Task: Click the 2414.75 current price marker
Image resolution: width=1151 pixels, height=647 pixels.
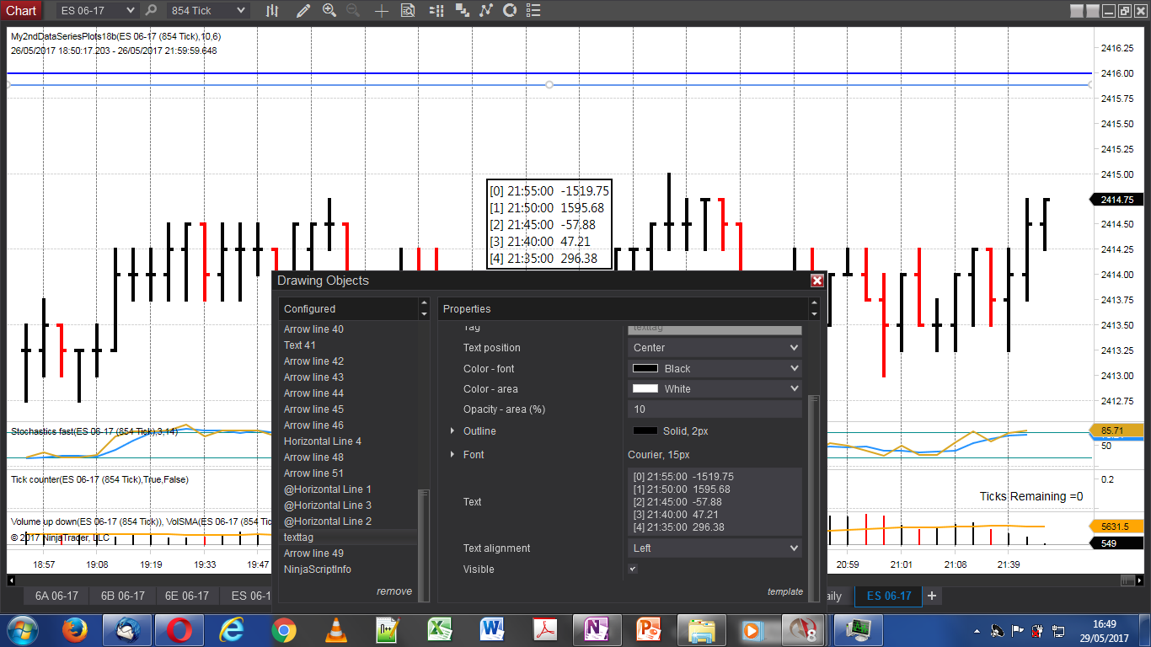Action: click(1117, 200)
